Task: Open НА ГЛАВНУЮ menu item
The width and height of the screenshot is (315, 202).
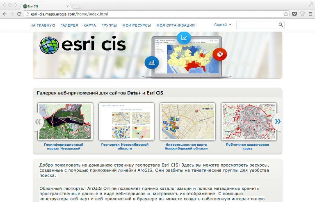Action: pyautogui.click(x=43, y=25)
